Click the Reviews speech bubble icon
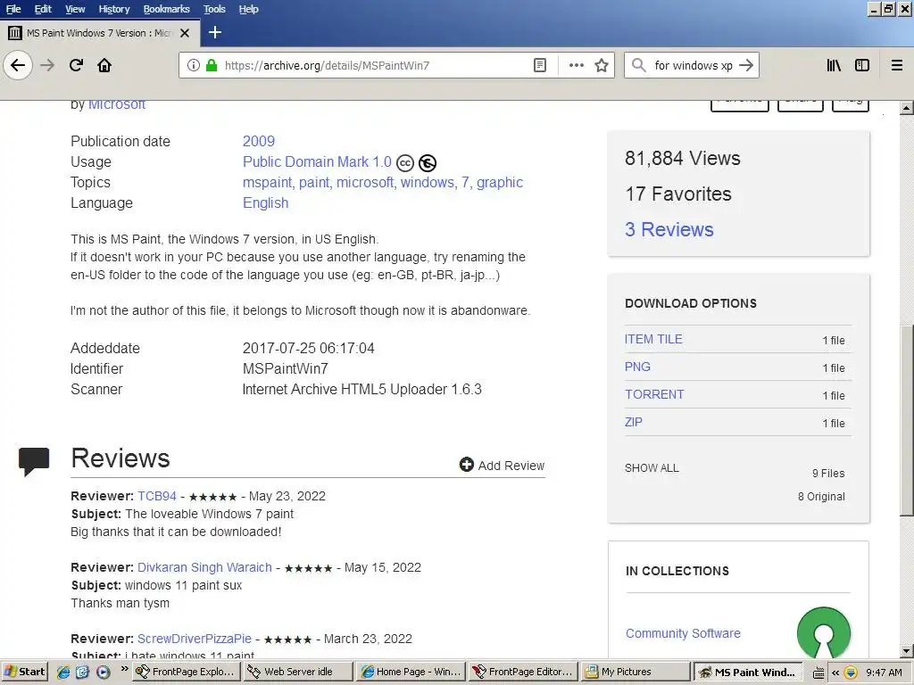Image resolution: width=914 pixels, height=685 pixels. click(34, 461)
